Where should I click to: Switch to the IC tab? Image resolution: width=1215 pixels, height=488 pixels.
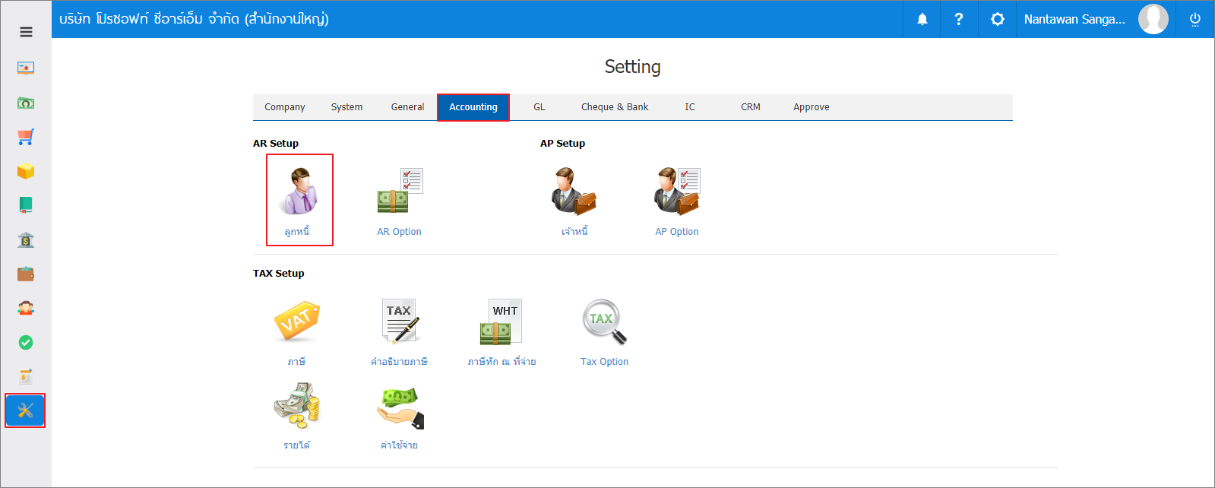690,107
